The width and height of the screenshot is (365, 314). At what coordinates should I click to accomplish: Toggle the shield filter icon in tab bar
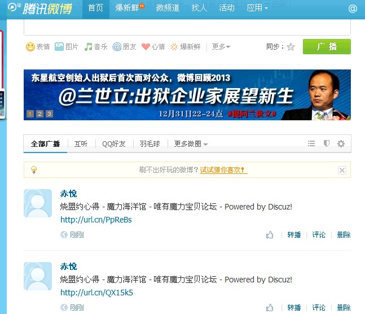point(327,143)
